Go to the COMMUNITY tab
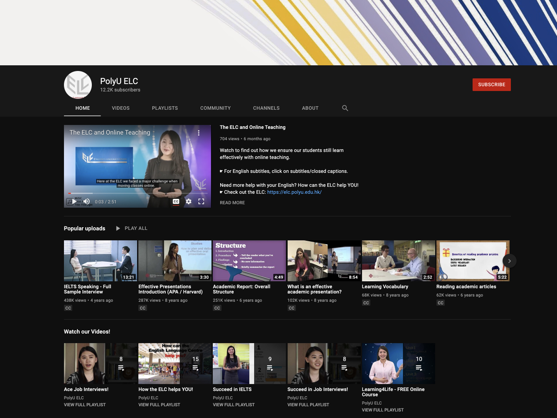Viewport: 557px width, 418px height. point(215,108)
